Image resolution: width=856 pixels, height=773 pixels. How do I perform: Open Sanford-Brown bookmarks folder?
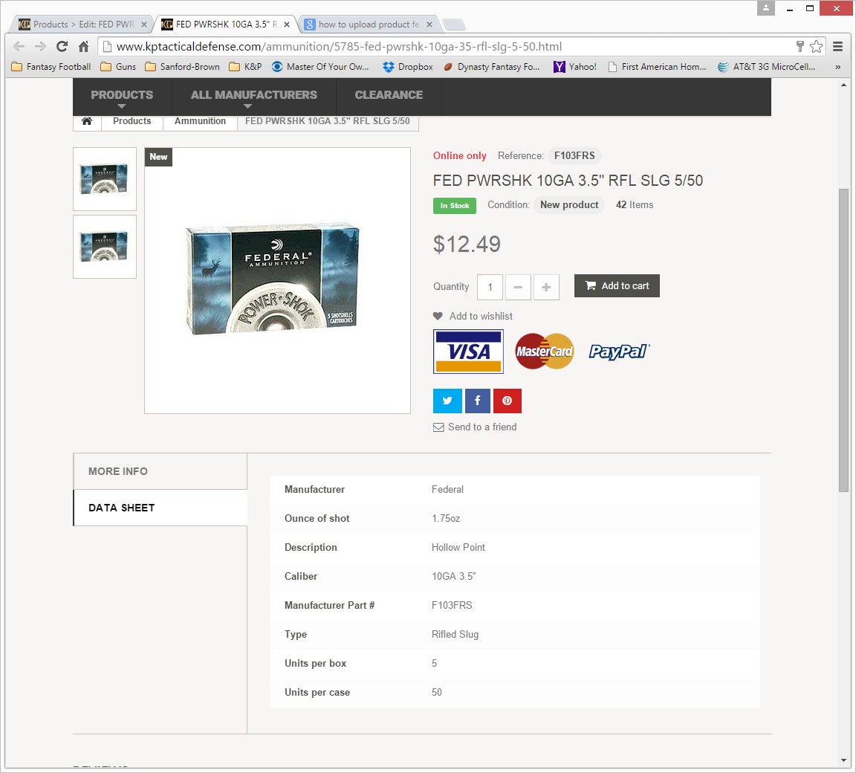pos(182,67)
